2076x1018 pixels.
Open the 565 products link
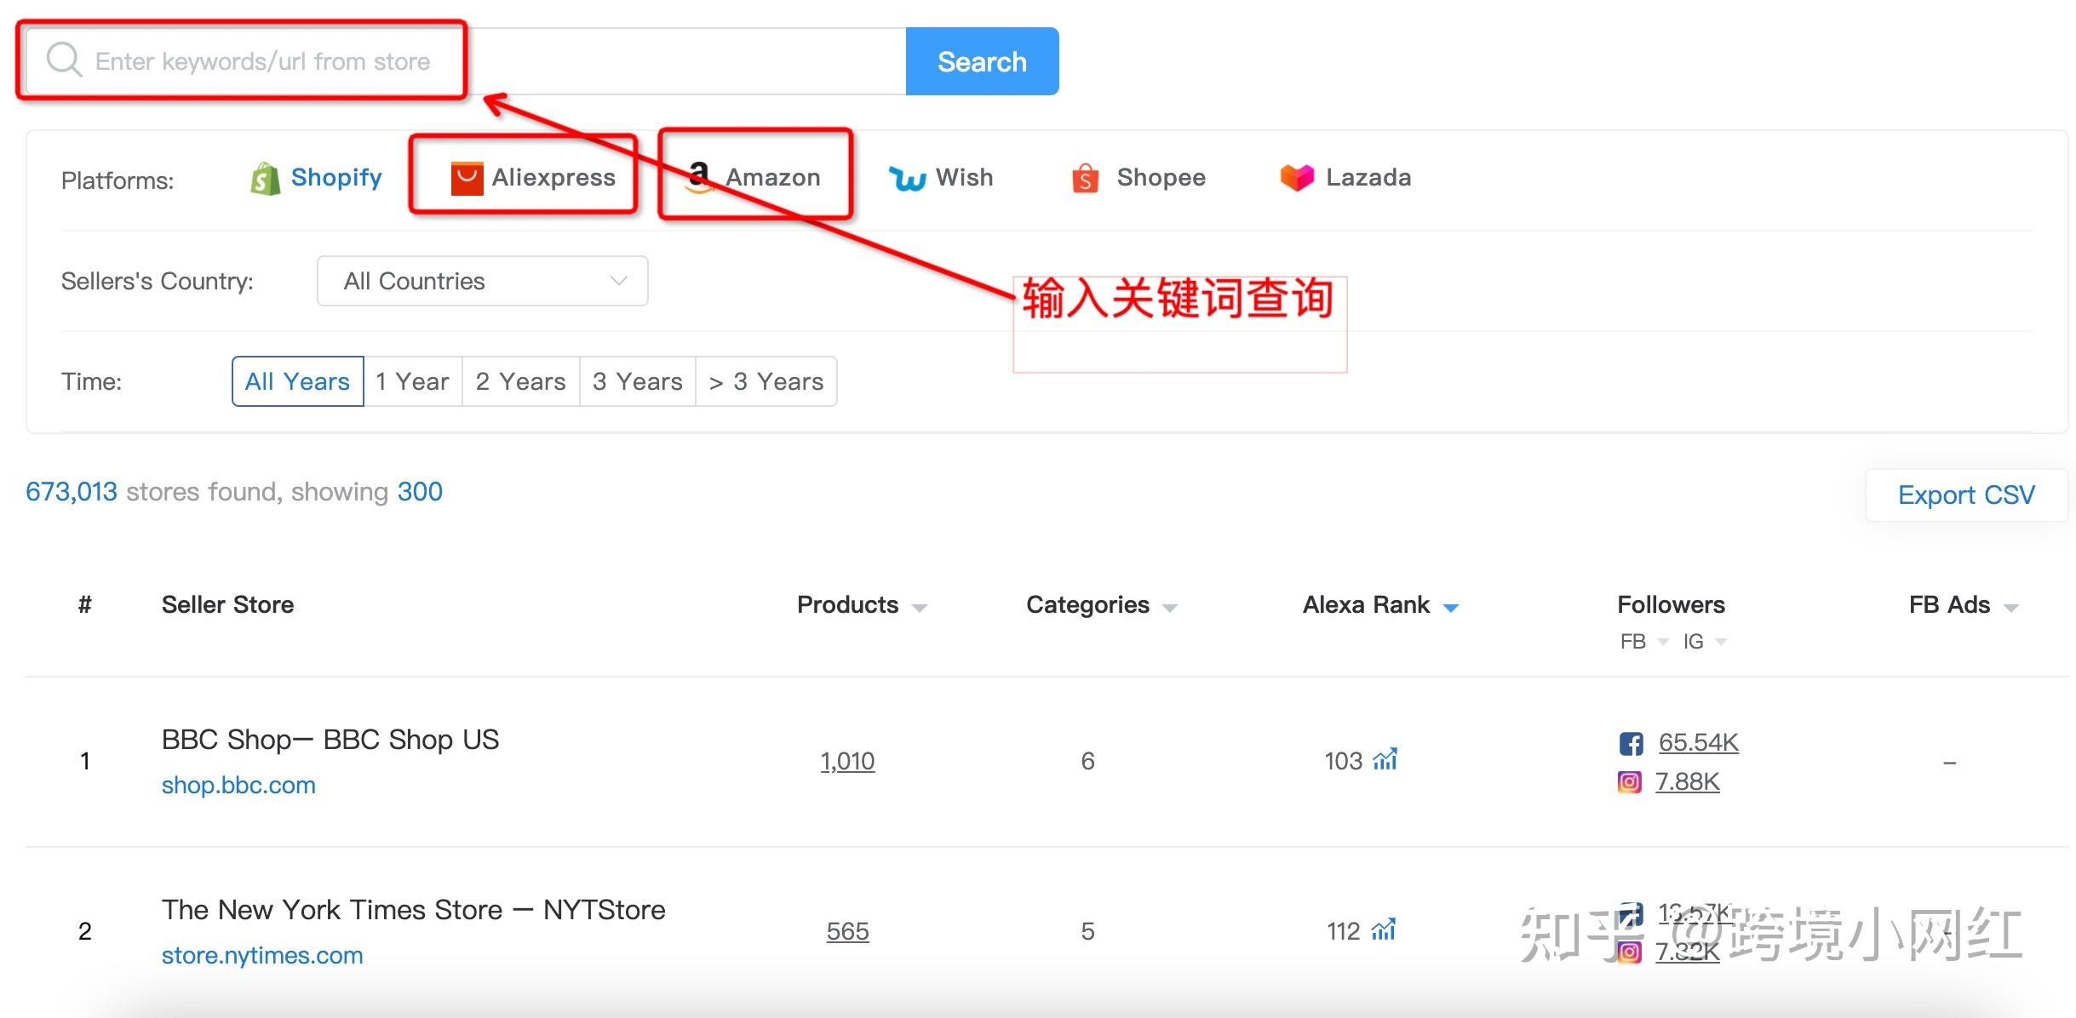pyautogui.click(x=847, y=931)
